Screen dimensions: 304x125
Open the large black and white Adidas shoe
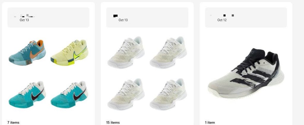tap(246, 73)
